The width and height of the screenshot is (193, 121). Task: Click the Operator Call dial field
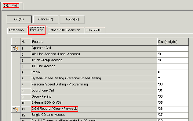point(173,48)
